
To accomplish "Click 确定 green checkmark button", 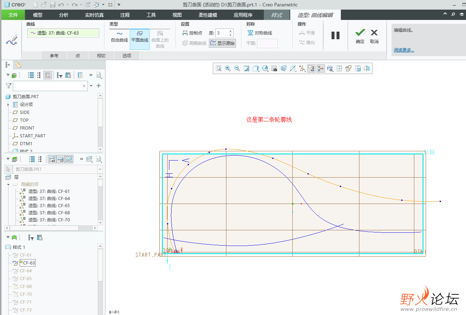I will point(360,36).
